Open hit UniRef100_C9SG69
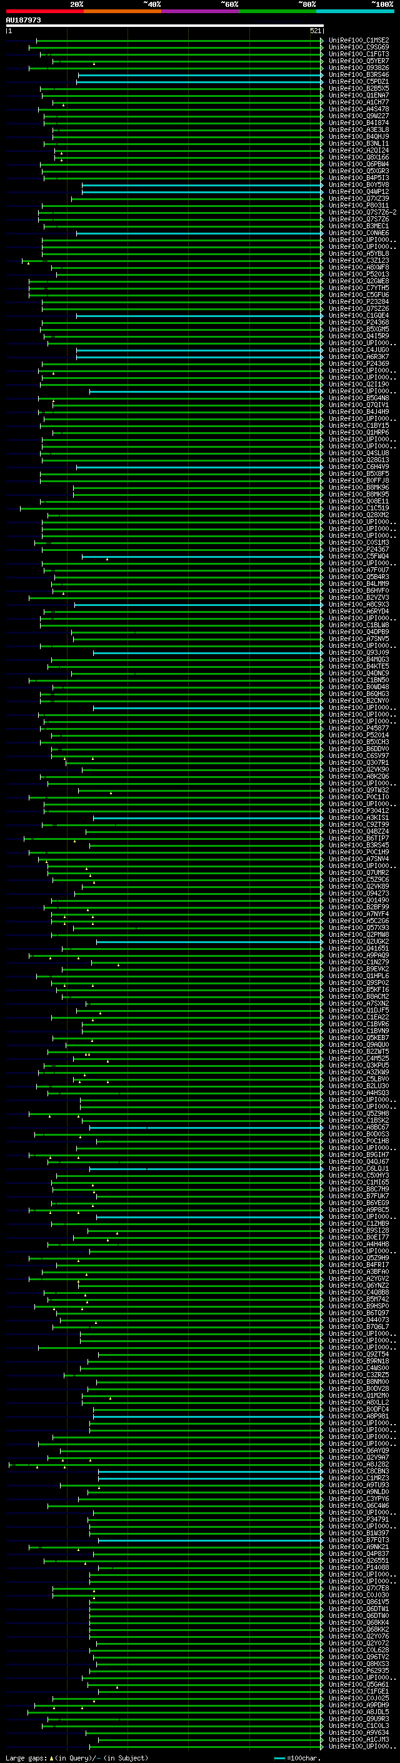Image resolution: width=400 pixels, height=1763 pixels. 359,48
